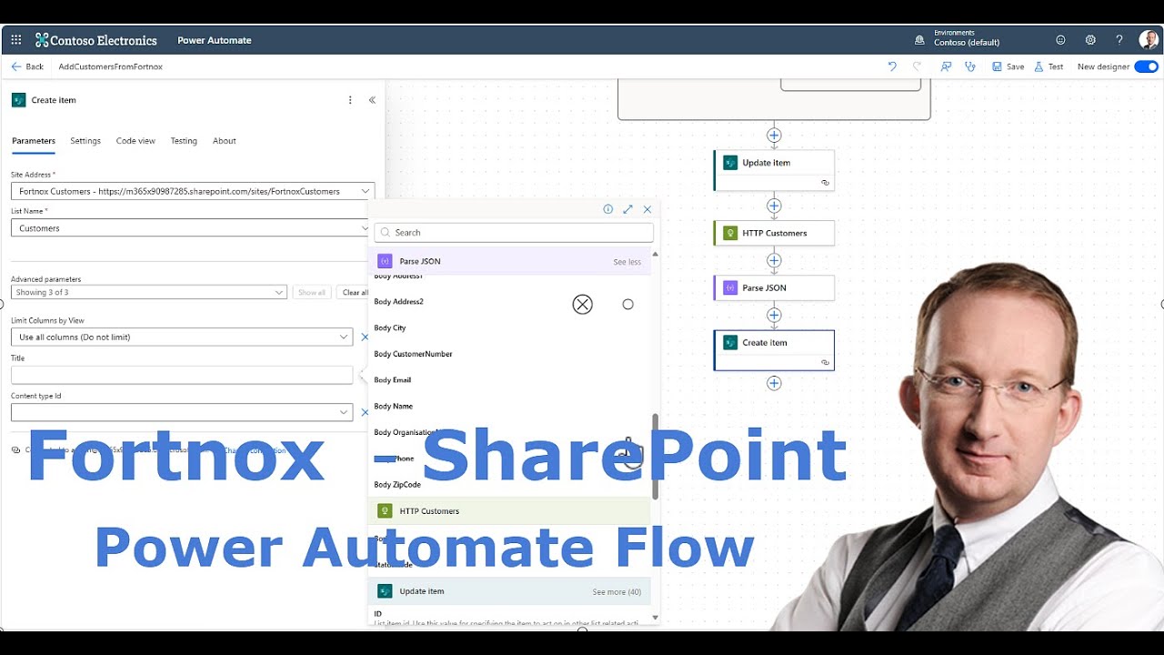
Task: Insert the ID dynamic content from Update item
Action: (x=378, y=614)
